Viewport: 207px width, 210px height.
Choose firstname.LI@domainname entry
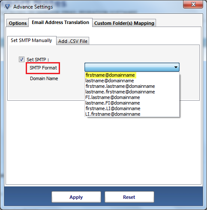[132, 108]
